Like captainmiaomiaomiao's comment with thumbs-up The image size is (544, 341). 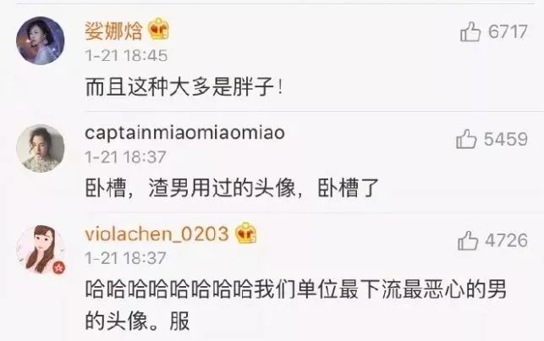point(466,139)
